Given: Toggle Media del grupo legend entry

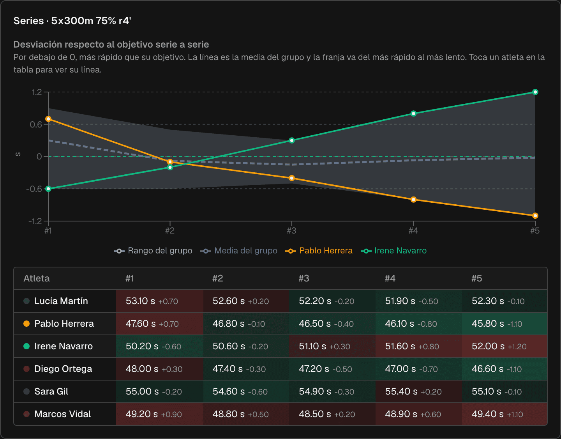Looking at the screenshot, I should click(x=239, y=251).
